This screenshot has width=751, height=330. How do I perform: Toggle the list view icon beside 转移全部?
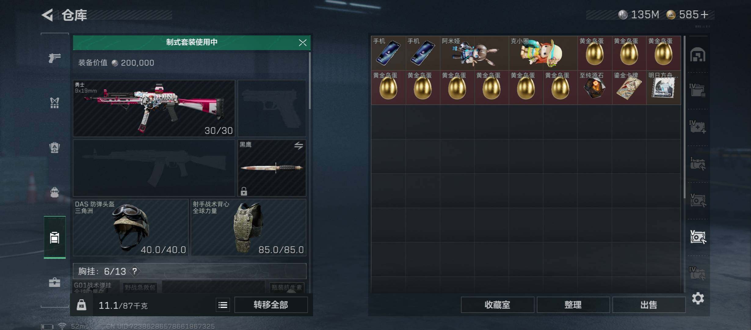(x=223, y=305)
